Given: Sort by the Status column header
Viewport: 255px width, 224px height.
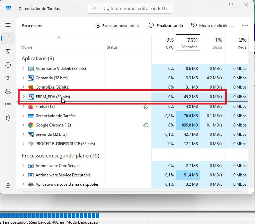Looking at the screenshot, I should point(128,43).
